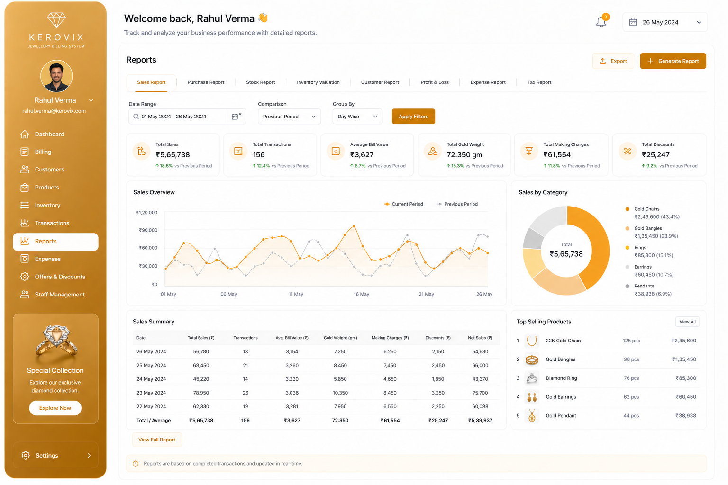Click Rahul Verma's profile photo
Screen dimensions: 728x485
coord(56,76)
